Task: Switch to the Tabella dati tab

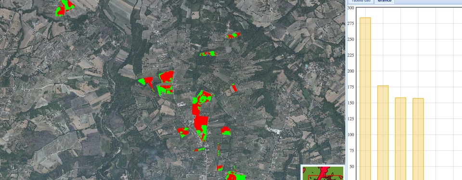Action: click(x=360, y=1)
